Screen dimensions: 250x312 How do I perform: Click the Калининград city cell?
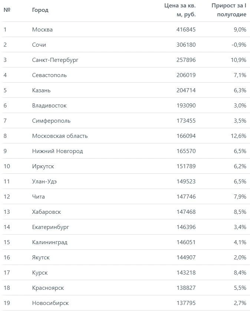pyautogui.click(x=50, y=242)
